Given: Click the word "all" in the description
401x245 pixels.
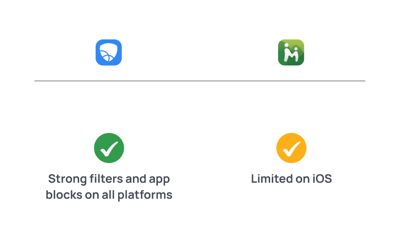Looking at the screenshot, I should pyautogui.click(x=107, y=195).
